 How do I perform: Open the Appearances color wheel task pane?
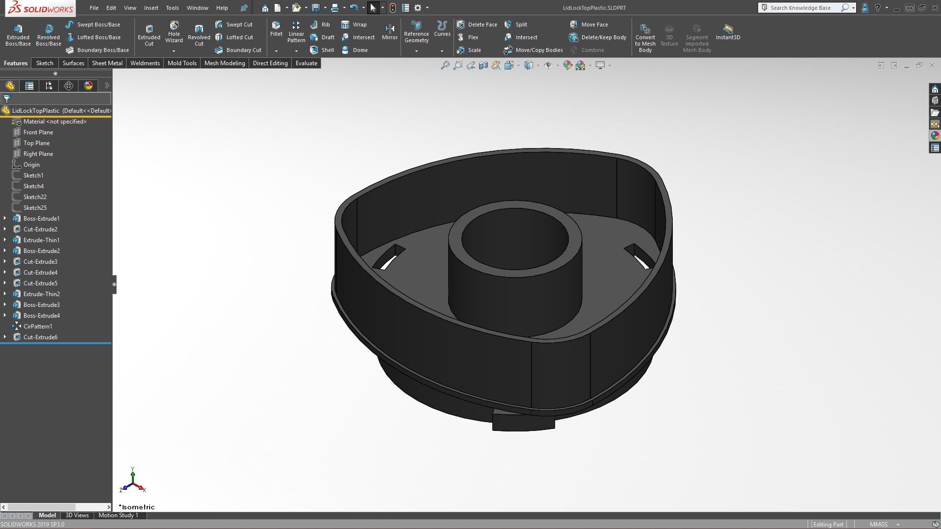935,136
